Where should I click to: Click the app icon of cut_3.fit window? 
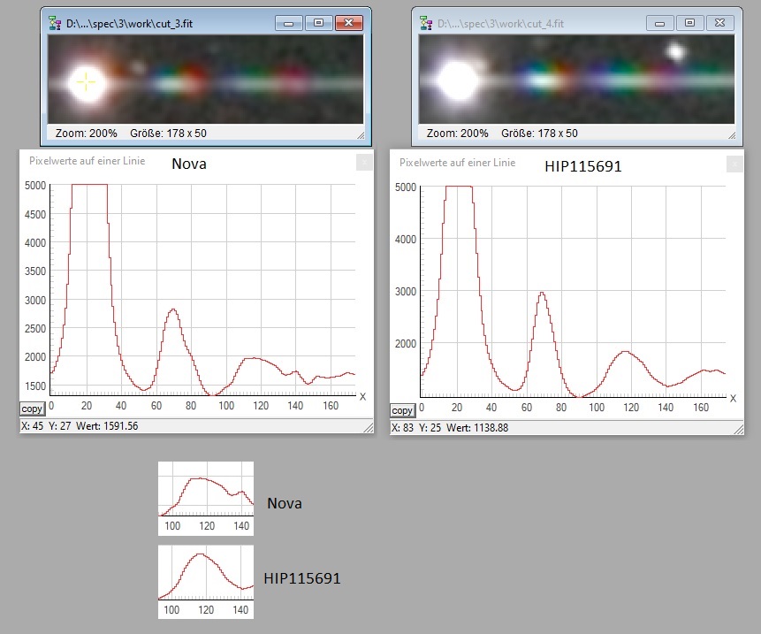(x=55, y=23)
